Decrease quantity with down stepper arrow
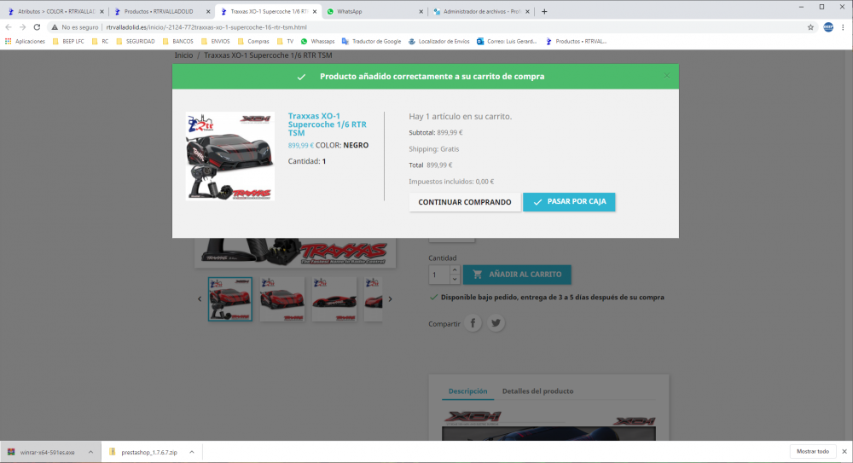The width and height of the screenshot is (853, 463). coord(455,279)
